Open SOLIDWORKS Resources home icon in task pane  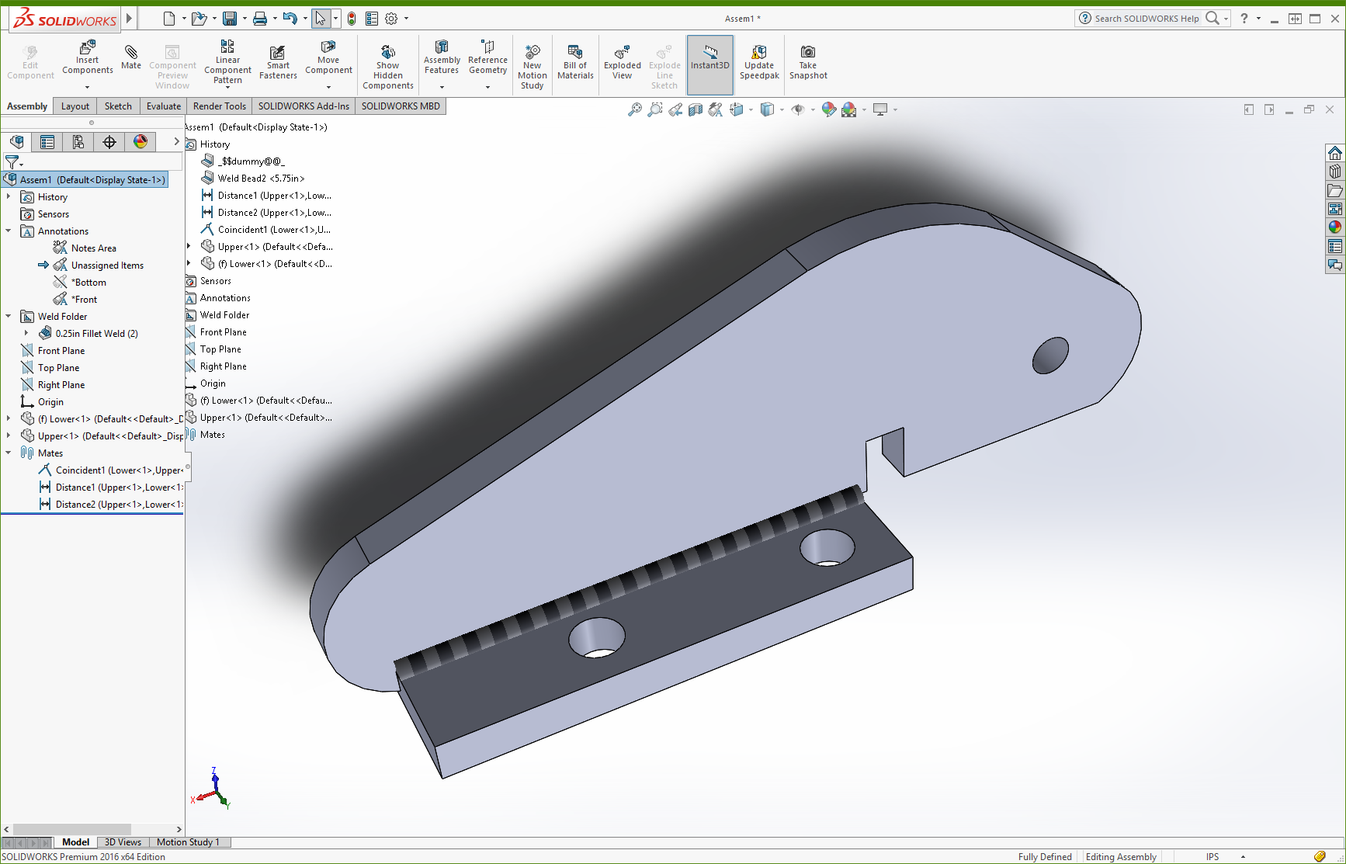point(1334,153)
